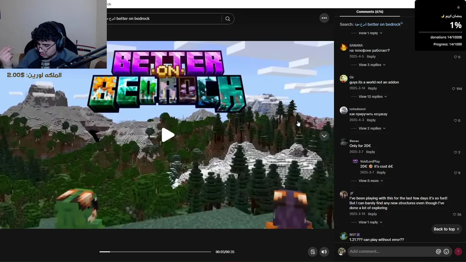The width and height of the screenshot is (466, 262).
Task: Click the Progress: 14/1000 text
Action: [447, 44]
